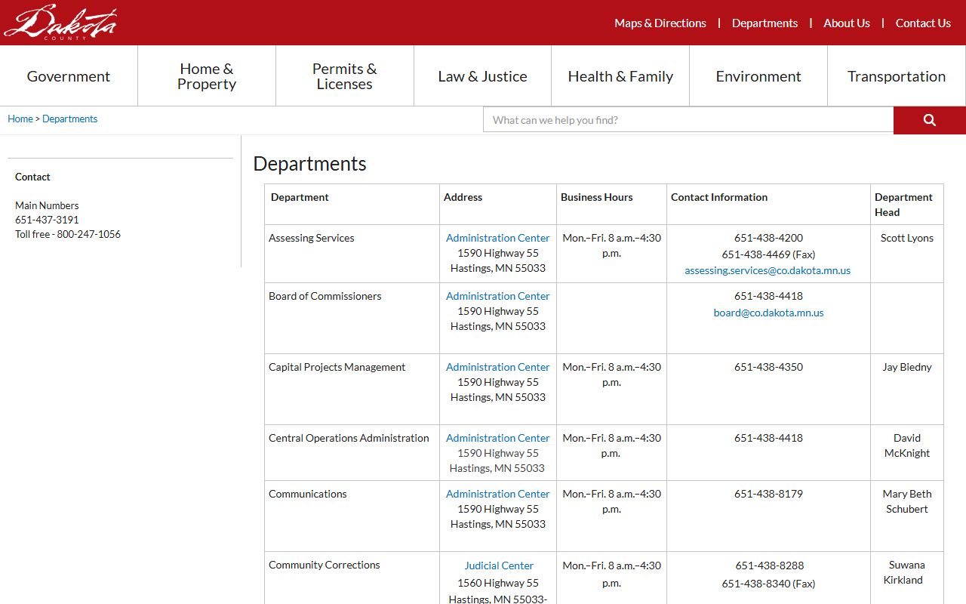Click board@co.dakota.mn.us email link
Viewport: 966px width, 604px height.
[x=768, y=313]
